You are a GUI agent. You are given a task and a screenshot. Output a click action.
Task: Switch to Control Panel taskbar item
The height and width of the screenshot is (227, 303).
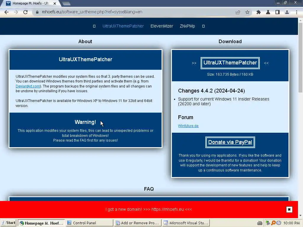89,223
